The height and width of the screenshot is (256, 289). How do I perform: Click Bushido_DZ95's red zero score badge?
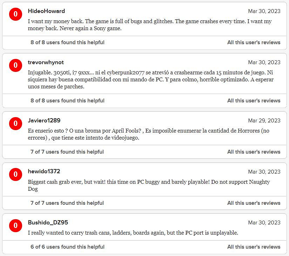[x=15, y=226]
